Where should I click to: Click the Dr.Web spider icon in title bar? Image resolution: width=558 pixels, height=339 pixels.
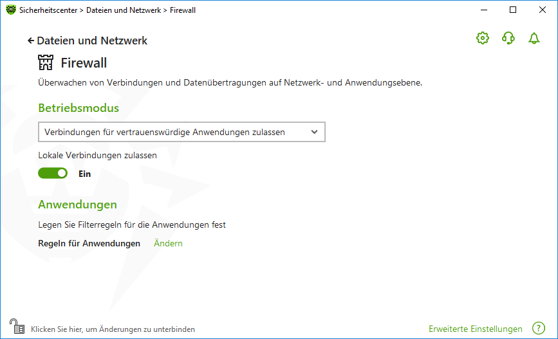tap(10, 10)
